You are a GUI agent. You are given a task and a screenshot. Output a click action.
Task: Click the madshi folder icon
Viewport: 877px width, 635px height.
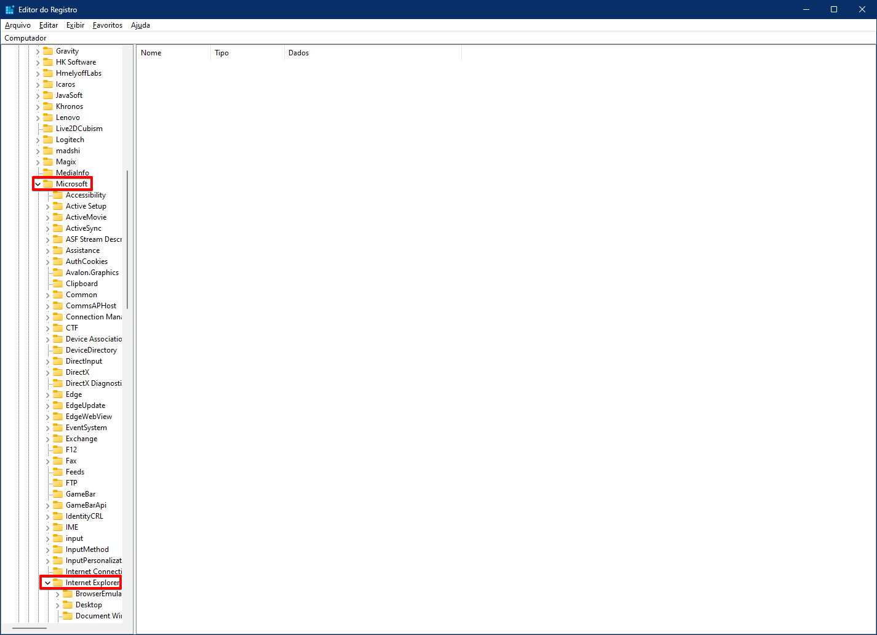click(x=48, y=151)
